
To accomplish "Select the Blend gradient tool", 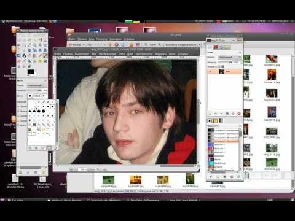I will pyautogui.click(x=35, y=56).
